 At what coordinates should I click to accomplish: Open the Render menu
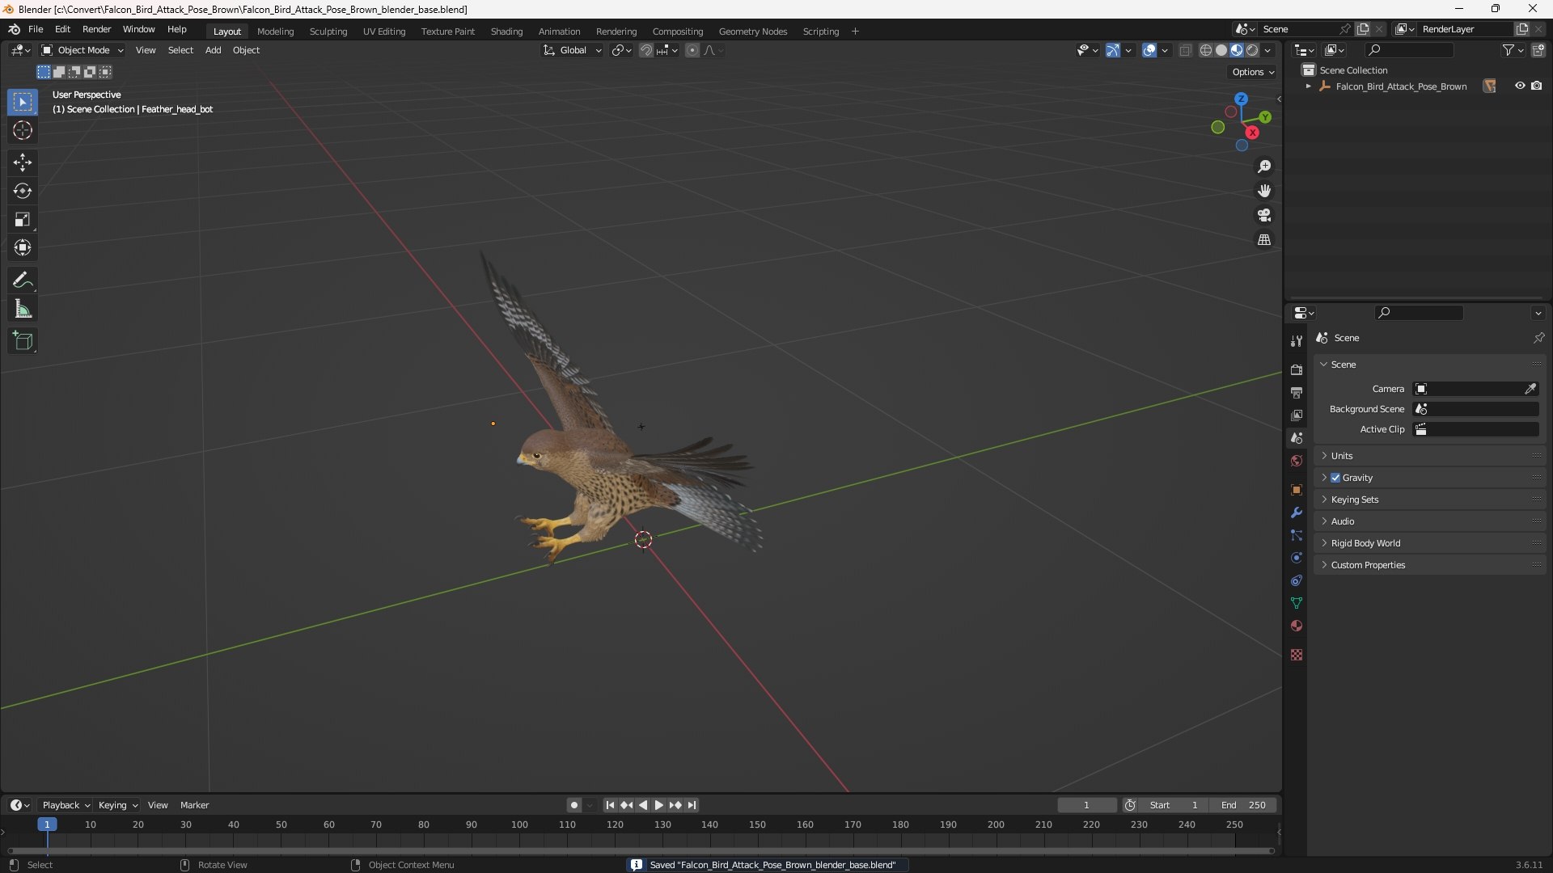point(96,29)
